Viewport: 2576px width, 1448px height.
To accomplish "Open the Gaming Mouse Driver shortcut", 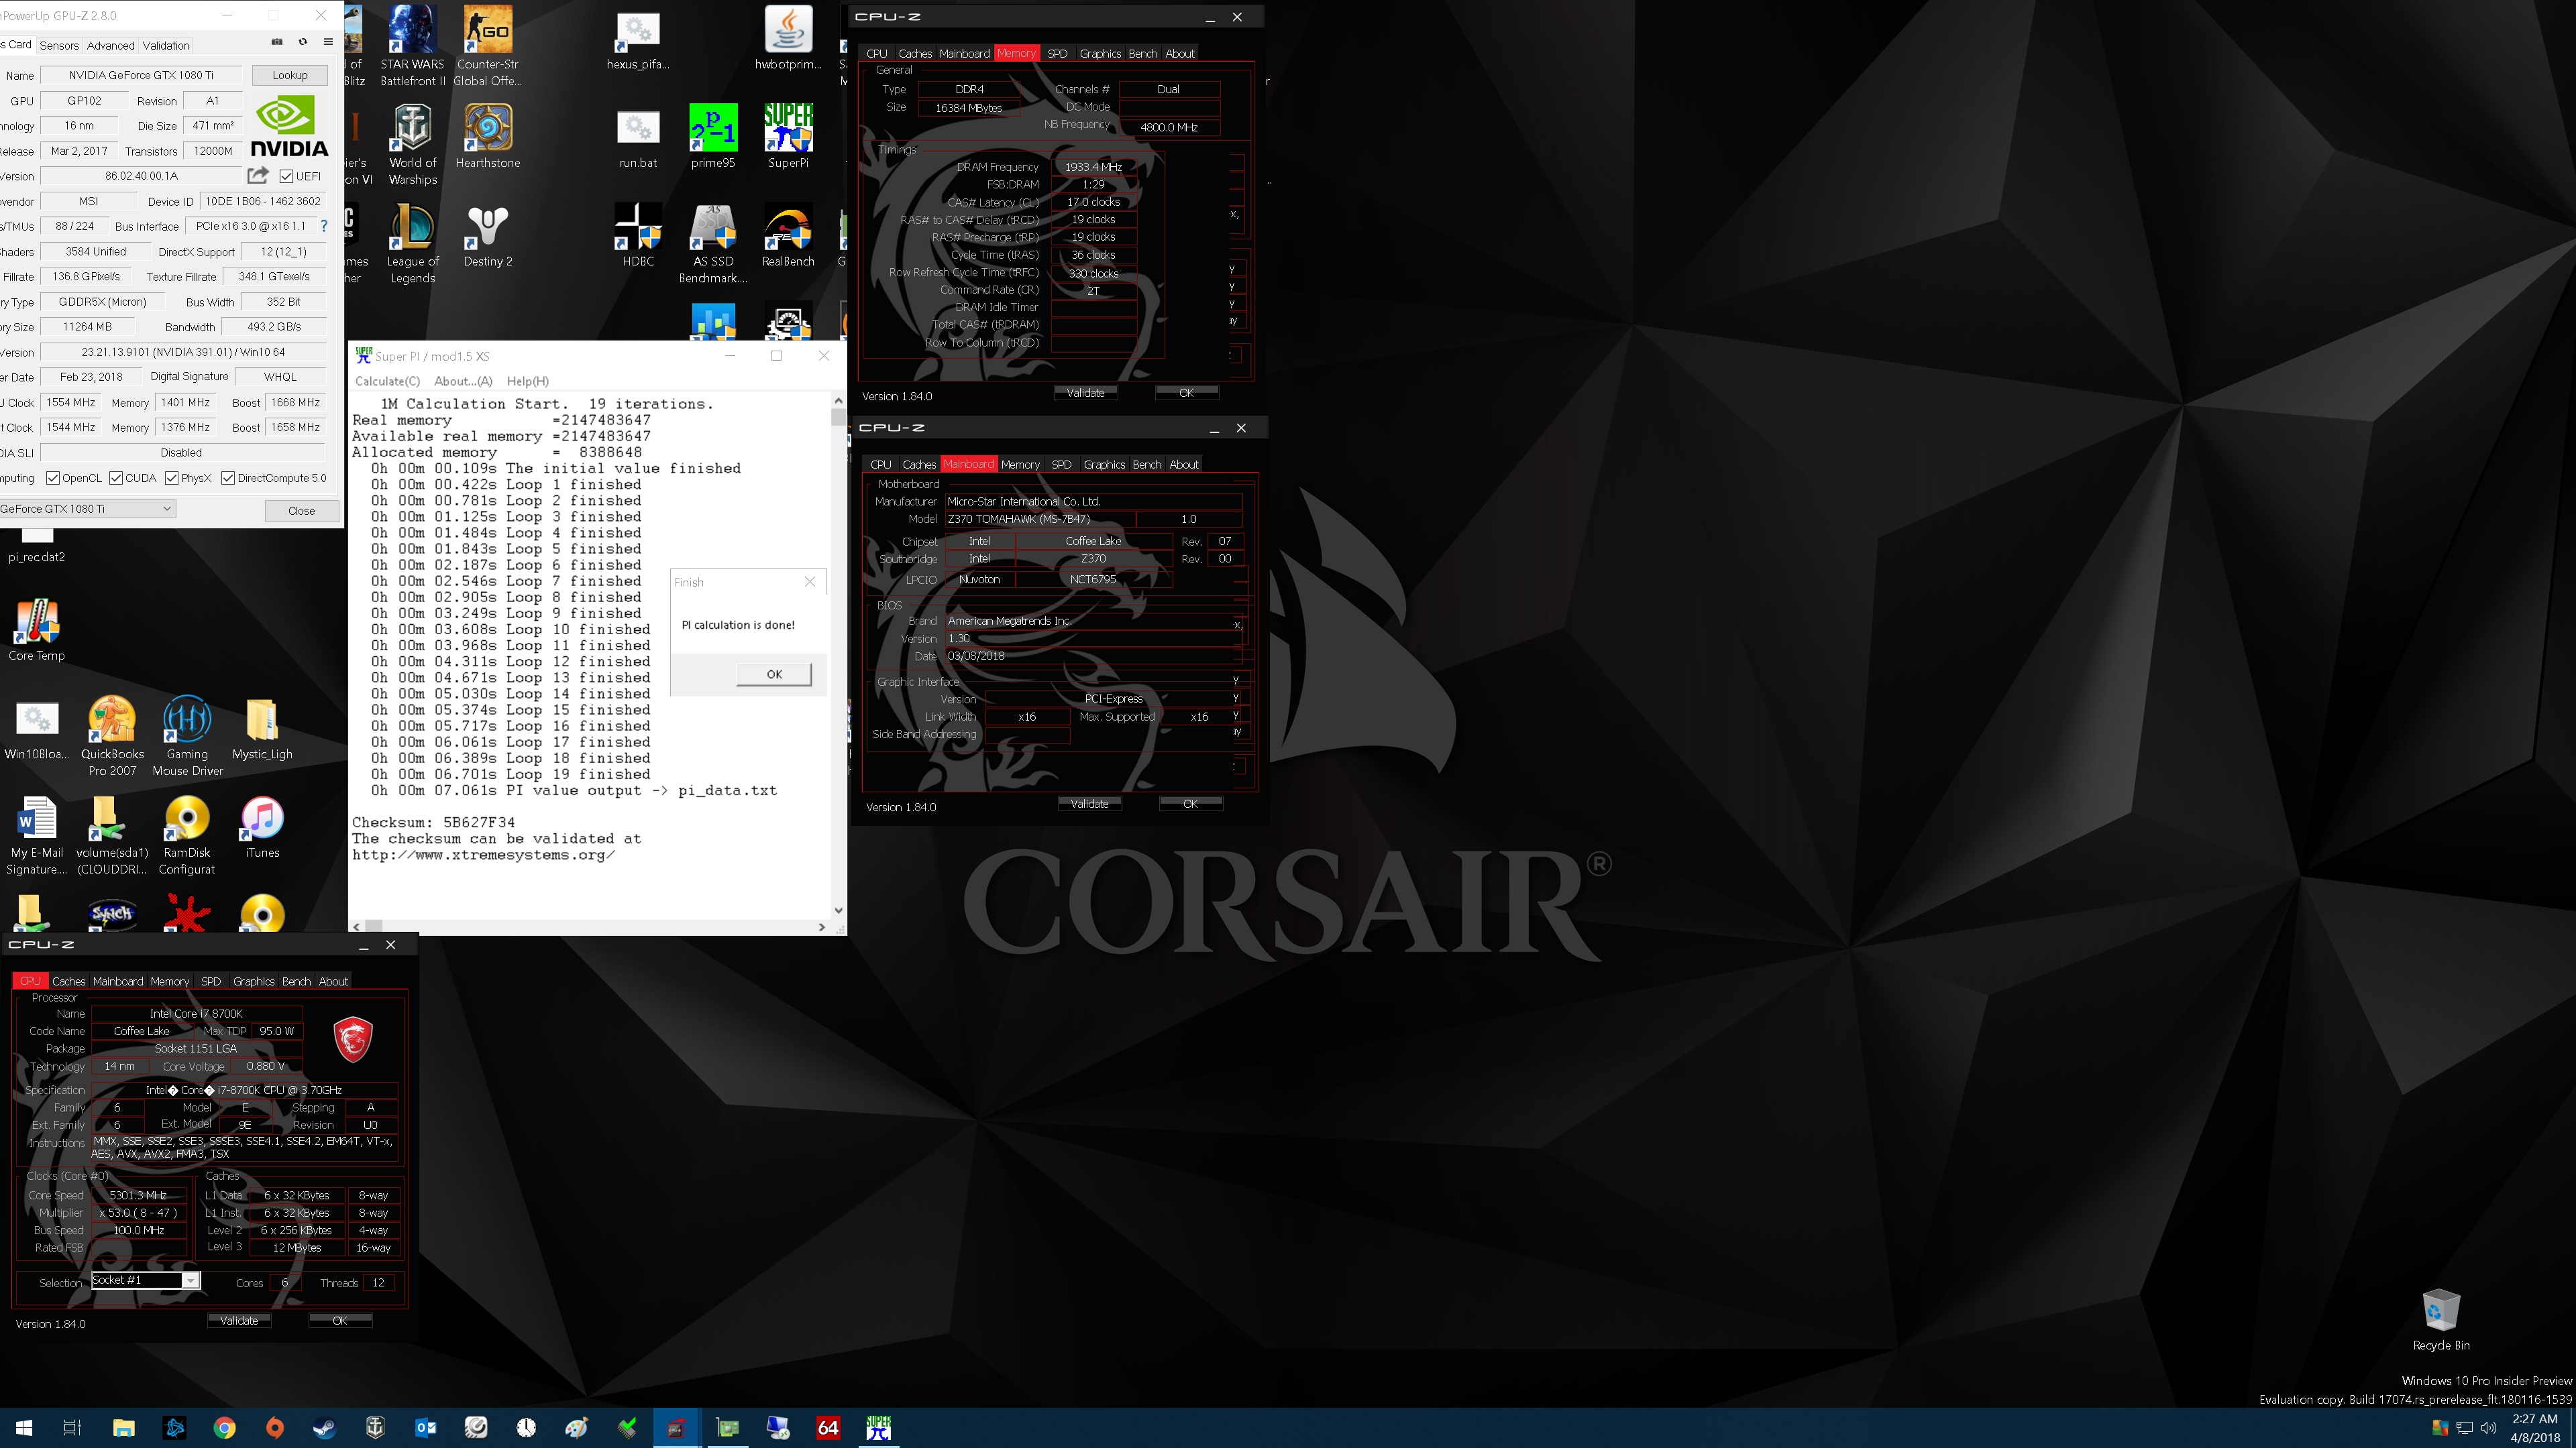I will (x=187, y=737).
